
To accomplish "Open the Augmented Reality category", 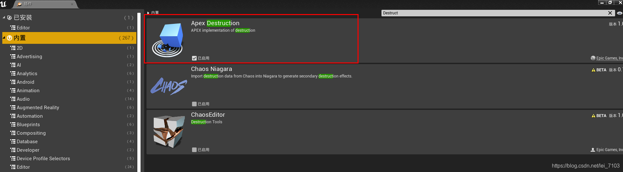I will (69, 108).
